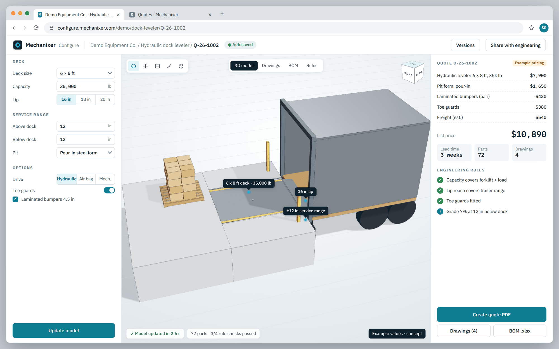559x349 pixels.
Task: Open the Deck size dropdown
Action: pos(86,73)
